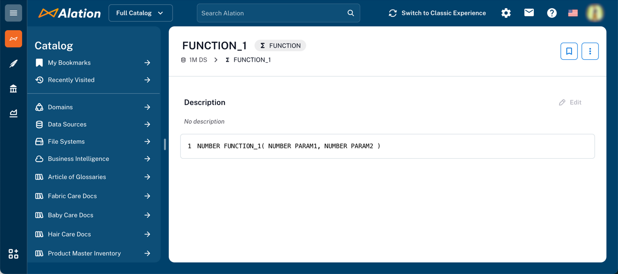Open Domains in the catalog menu
This screenshot has width=618, height=274.
click(60, 107)
